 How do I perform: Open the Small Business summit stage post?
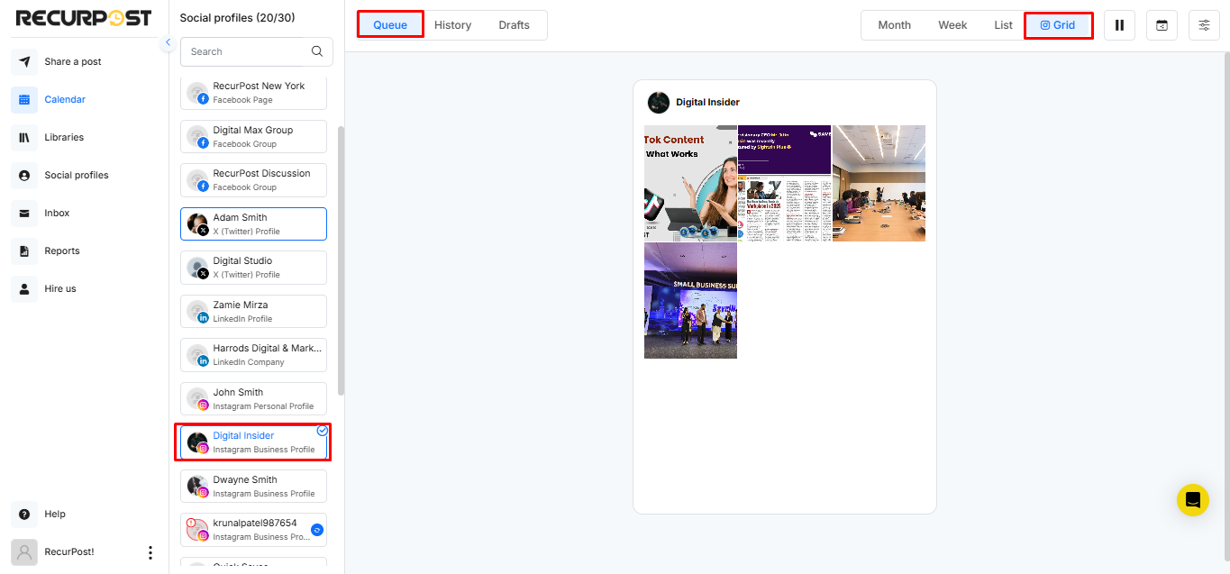pos(690,300)
